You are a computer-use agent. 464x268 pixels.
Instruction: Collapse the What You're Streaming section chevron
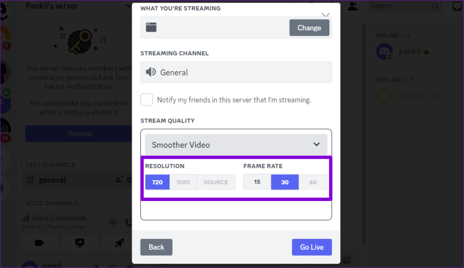point(325,14)
